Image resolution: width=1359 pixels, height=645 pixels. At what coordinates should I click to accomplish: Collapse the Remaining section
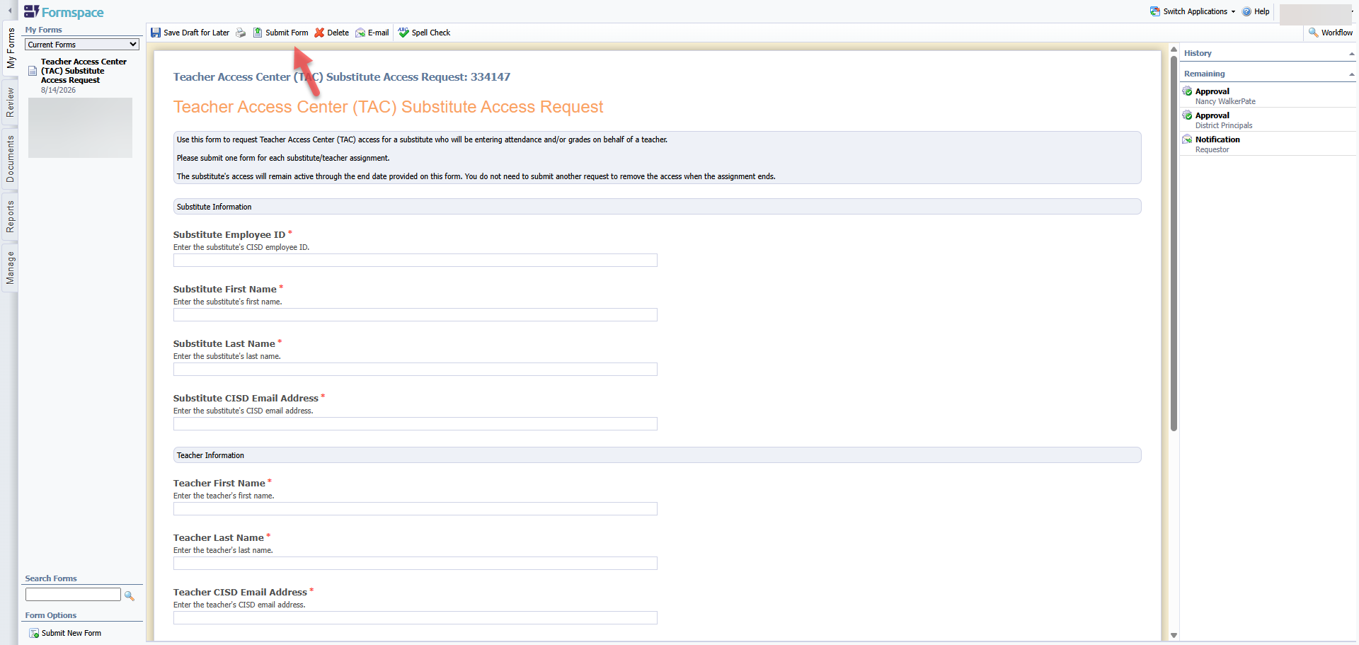1351,74
